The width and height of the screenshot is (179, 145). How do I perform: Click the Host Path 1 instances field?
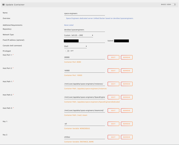tap(84, 84)
